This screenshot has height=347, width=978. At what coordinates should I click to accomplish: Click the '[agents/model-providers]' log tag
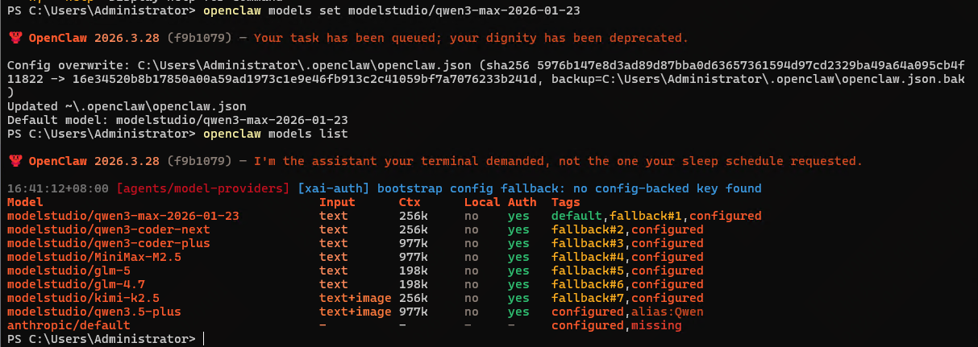[203, 188]
